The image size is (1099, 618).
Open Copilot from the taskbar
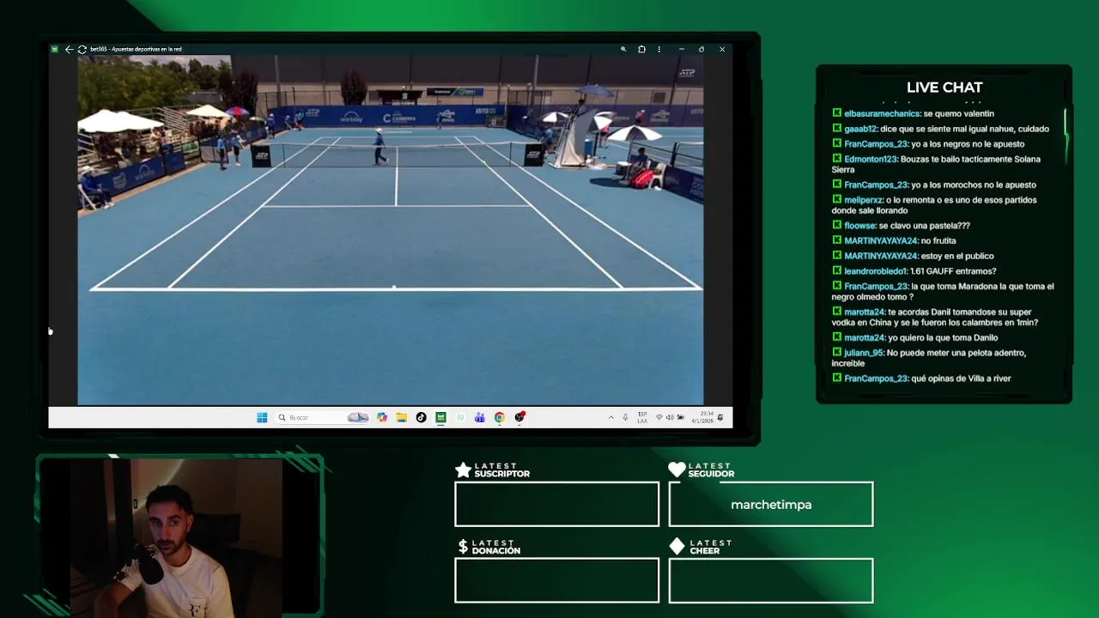pos(382,417)
